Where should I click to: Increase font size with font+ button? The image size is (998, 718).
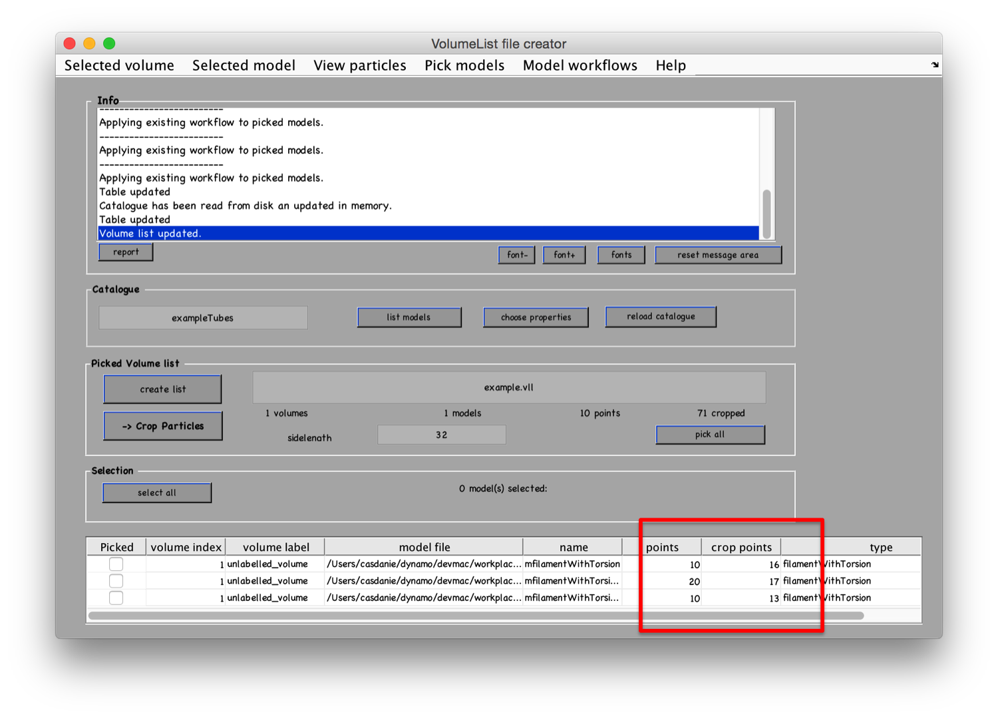tap(564, 255)
